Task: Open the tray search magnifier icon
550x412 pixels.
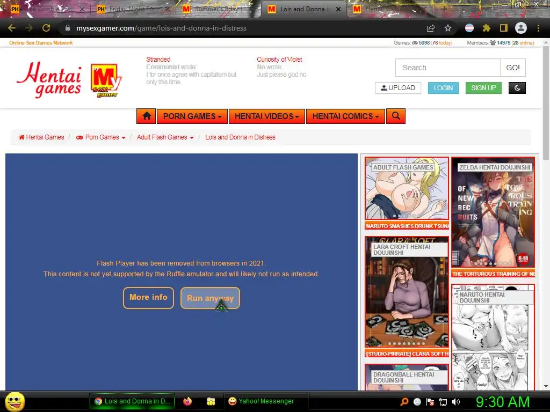Action: [x=404, y=402]
